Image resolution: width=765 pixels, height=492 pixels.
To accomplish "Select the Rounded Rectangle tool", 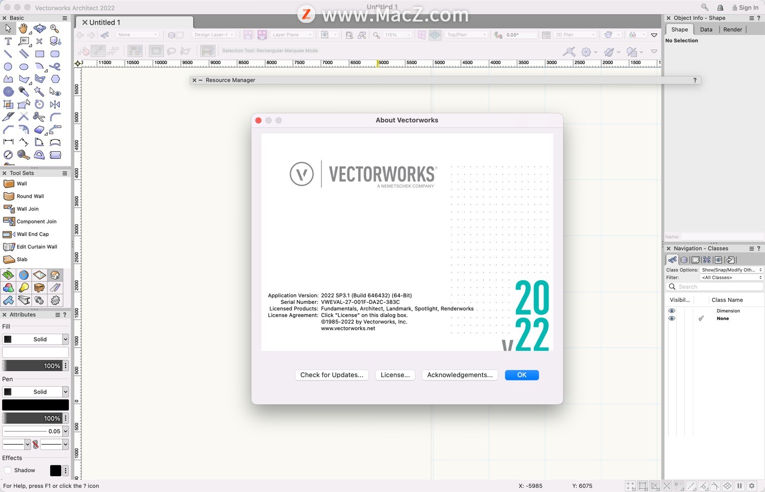I will click(x=55, y=54).
